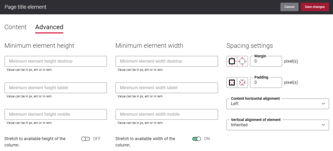Focus the Padding value field
The image size is (333, 151).
pyautogui.click(x=266, y=82)
